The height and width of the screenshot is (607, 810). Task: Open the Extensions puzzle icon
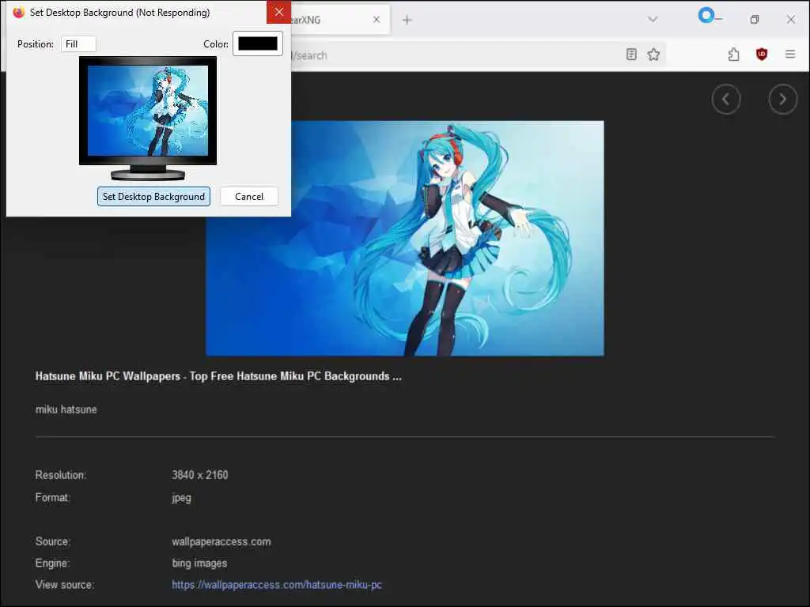pyautogui.click(x=733, y=55)
